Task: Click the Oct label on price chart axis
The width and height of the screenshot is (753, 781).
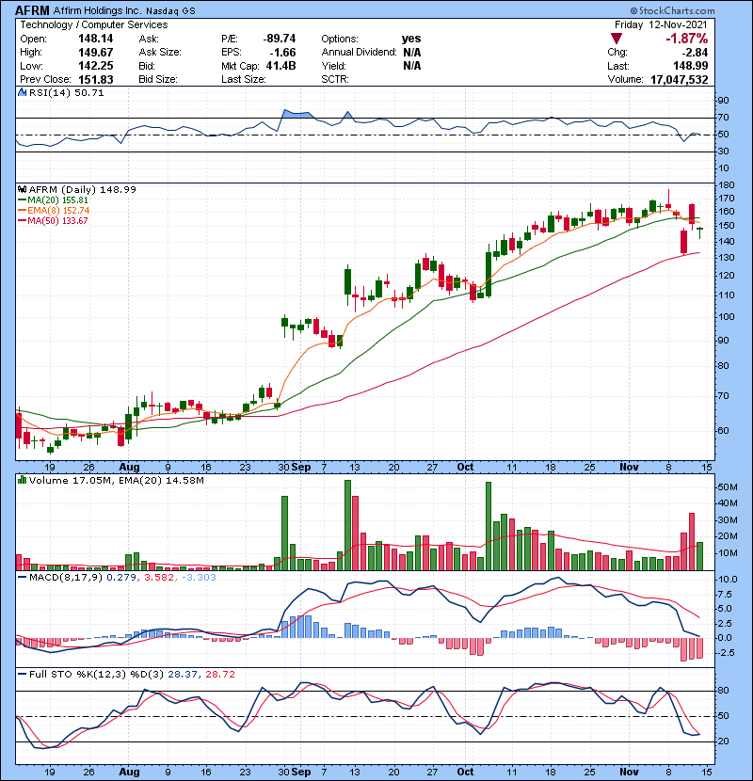Action: [x=465, y=468]
